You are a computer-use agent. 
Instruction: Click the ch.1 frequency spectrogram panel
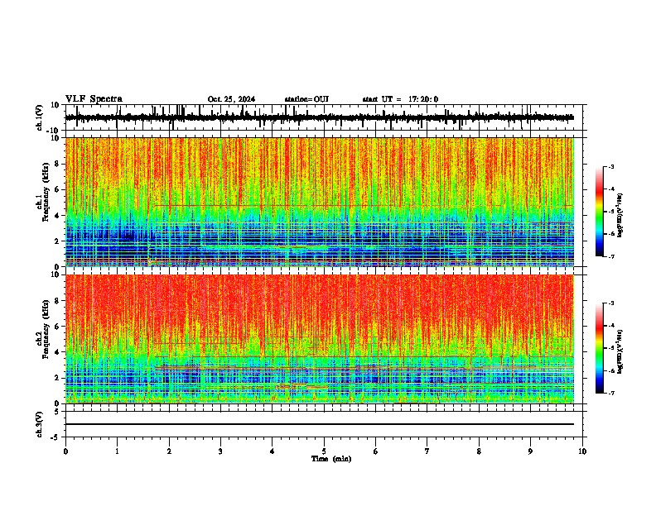click(x=319, y=202)
